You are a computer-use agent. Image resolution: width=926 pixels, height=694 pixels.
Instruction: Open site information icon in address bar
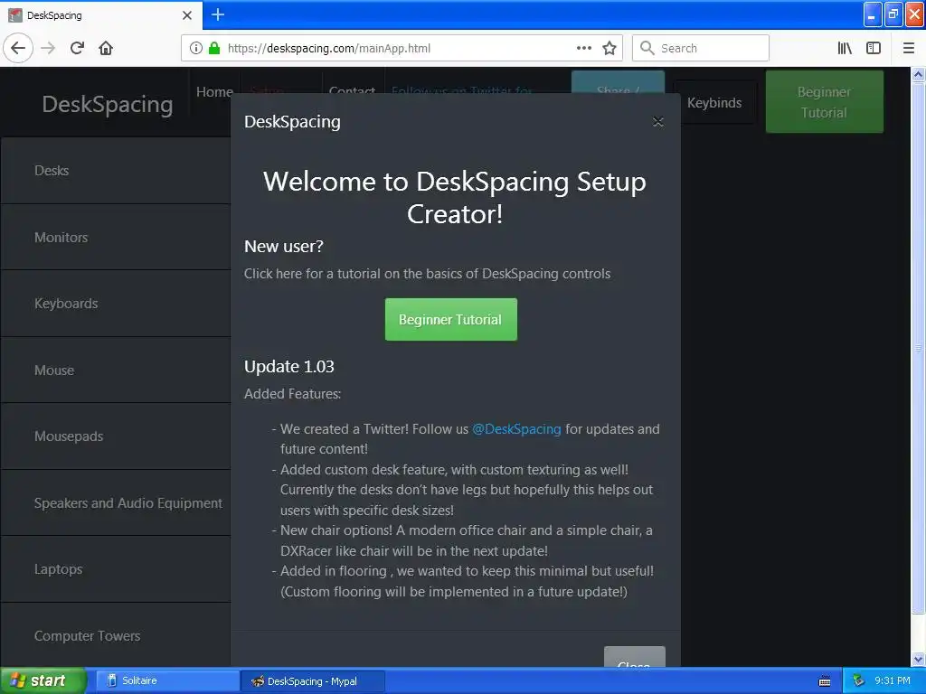tap(196, 48)
